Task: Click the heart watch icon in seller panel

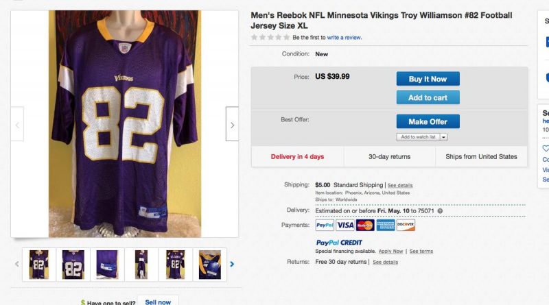Action: pyautogui.click(x=546, y=149)
